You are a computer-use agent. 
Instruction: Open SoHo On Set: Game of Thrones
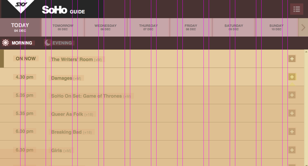coord(91,96)
